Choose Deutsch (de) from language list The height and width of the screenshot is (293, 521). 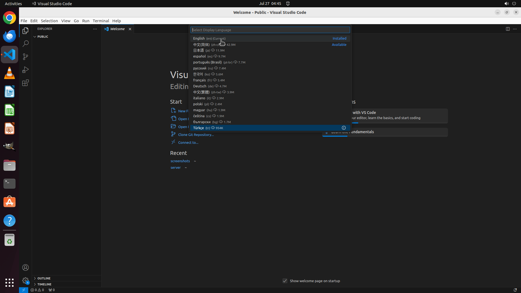pos(200,86)
